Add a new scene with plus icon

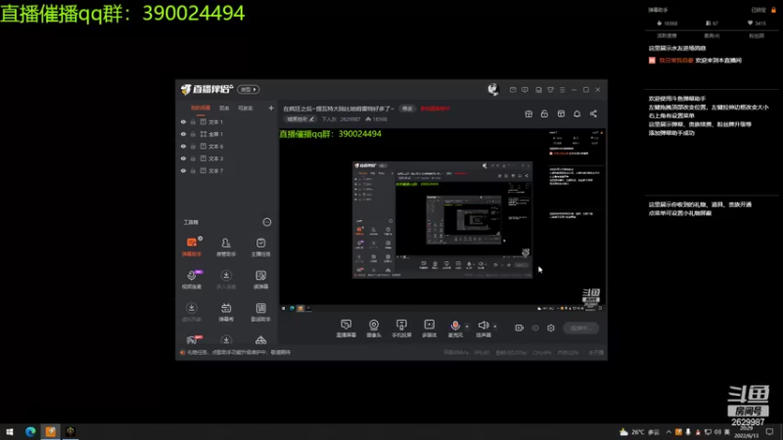[271, 109]
